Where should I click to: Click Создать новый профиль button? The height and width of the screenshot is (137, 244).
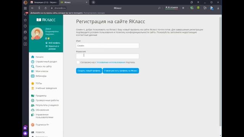click(x=89, y=71)
